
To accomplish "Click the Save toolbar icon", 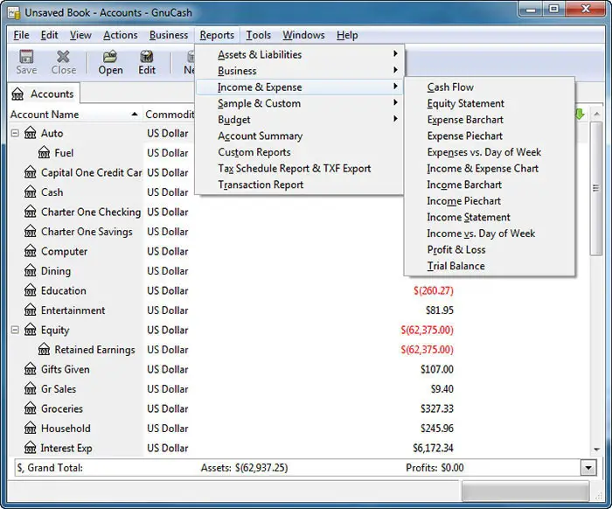I will 26,57.
